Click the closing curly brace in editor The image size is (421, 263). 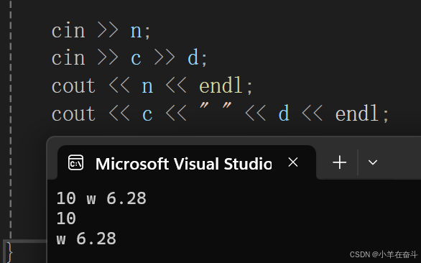pyautogui.click(x=9, y=252)
